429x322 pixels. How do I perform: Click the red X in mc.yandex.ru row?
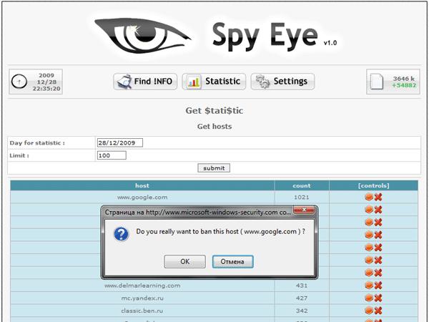pos(378,298)
